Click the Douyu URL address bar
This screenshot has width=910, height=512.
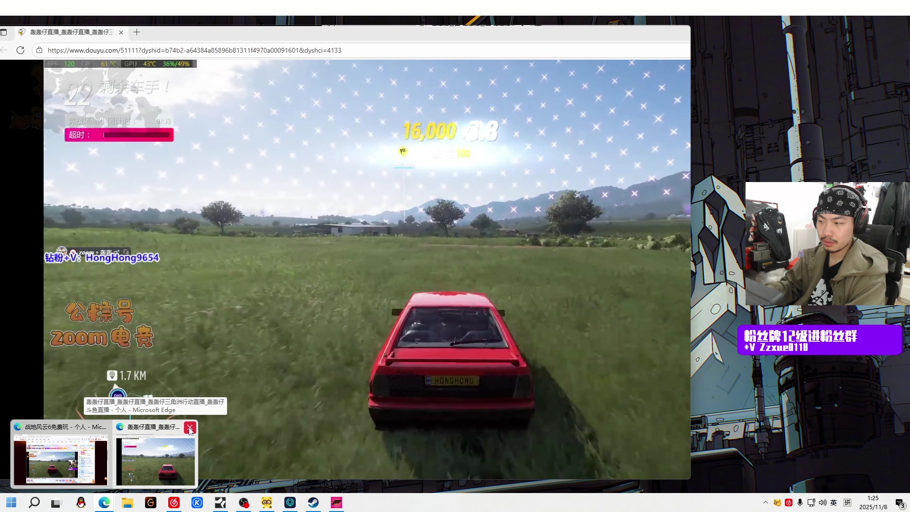coord(332,50)
